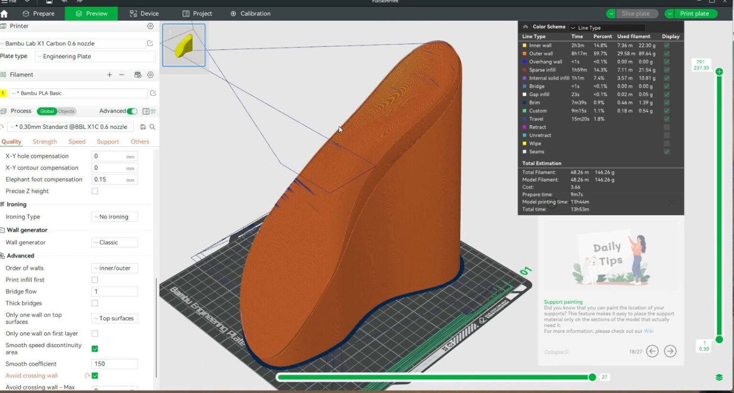This screenshot has width=734, height=393.
Task: Hide Inner wall lines display checkbox
Action: [667, 46]
